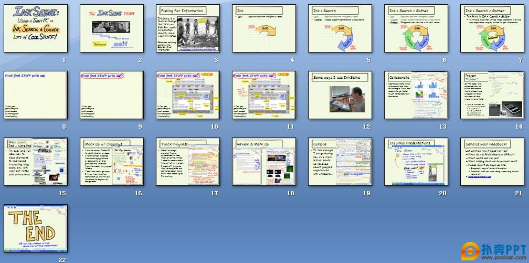Select slide 1 InkSeine title thumbnail
Viewport: 529px width, 263px height.
[36, 28]
